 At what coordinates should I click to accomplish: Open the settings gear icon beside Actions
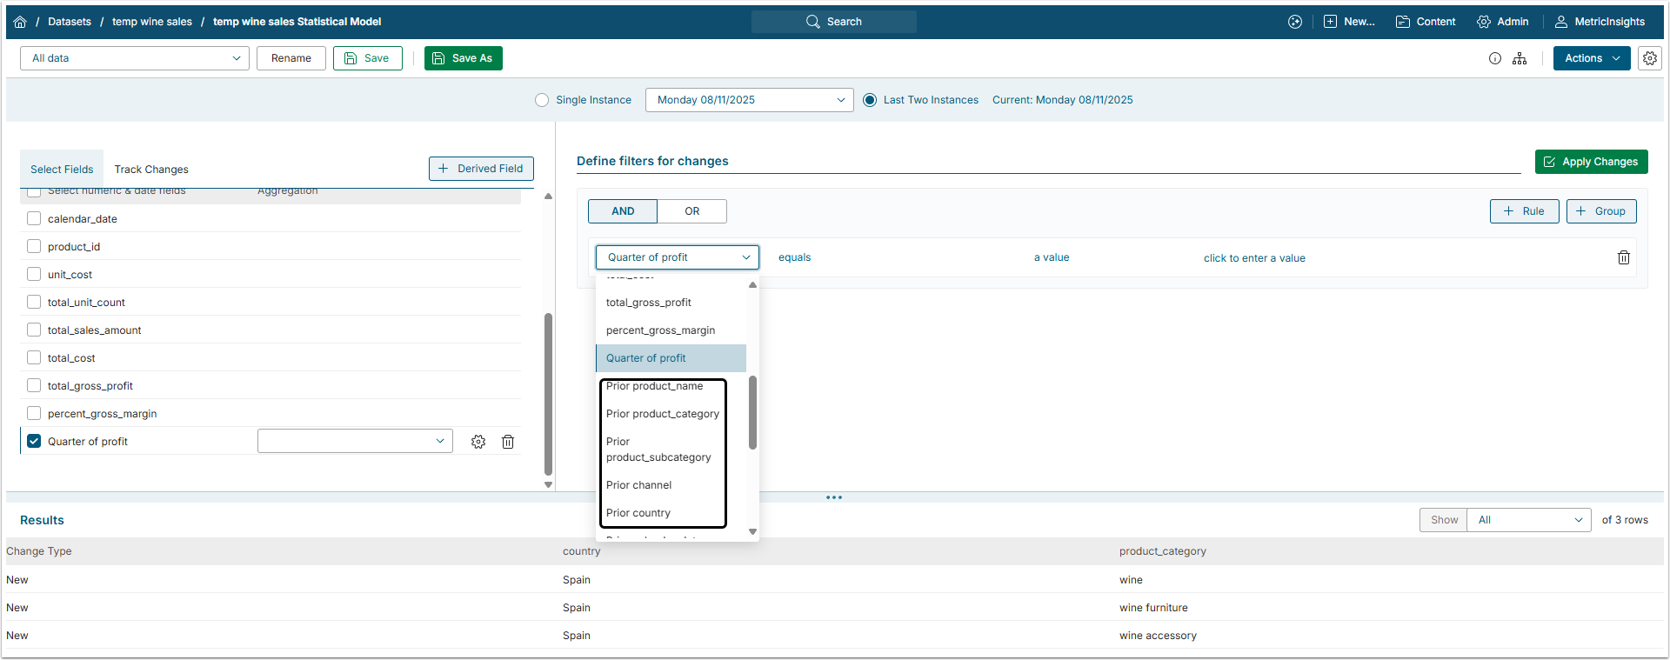point(1649,58)
